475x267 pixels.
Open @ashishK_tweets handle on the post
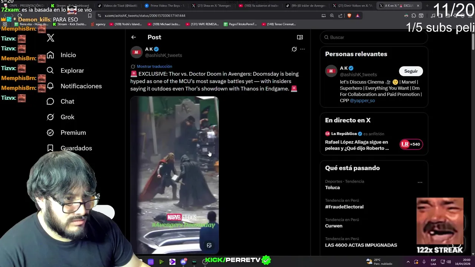(x=163, y=55)
